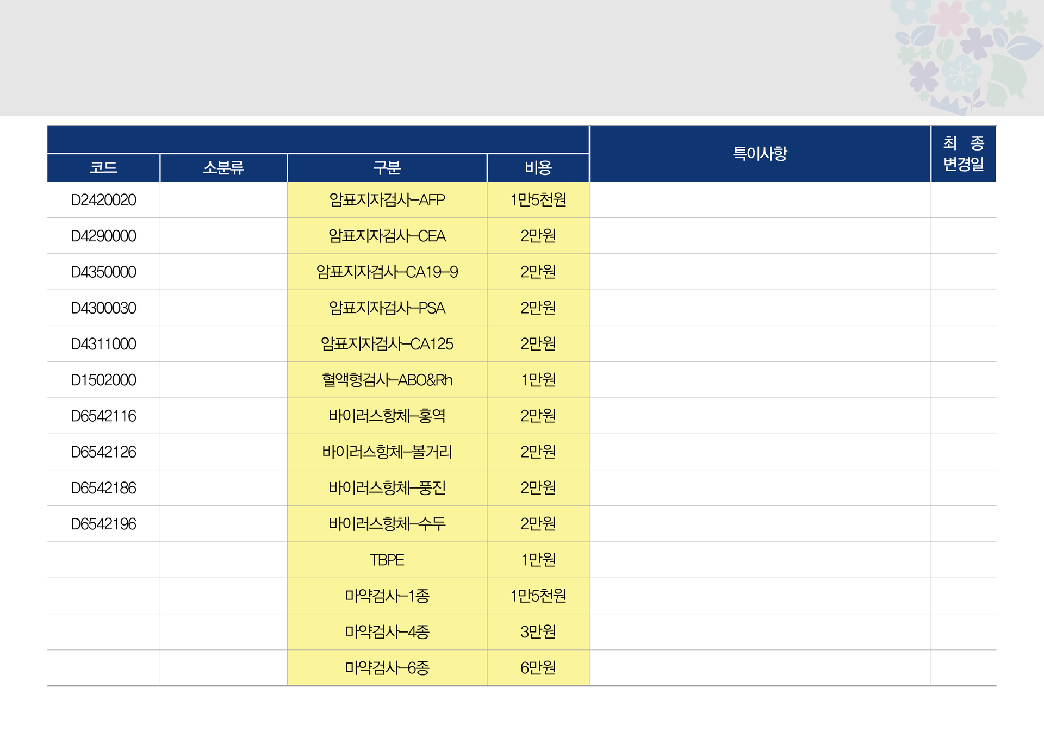
Task: Select code D4350000 cell
Action: 103,272
